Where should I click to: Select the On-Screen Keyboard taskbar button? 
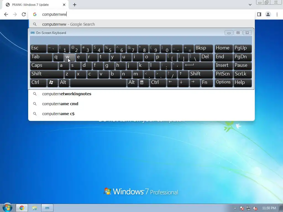coord(47,208)
